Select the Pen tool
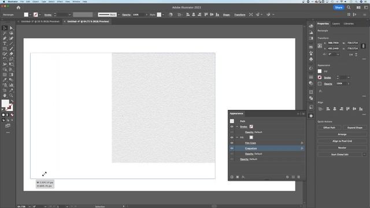The width and height of the screenshot is (370, 208). pyautogui.click(x=5, y=39)
